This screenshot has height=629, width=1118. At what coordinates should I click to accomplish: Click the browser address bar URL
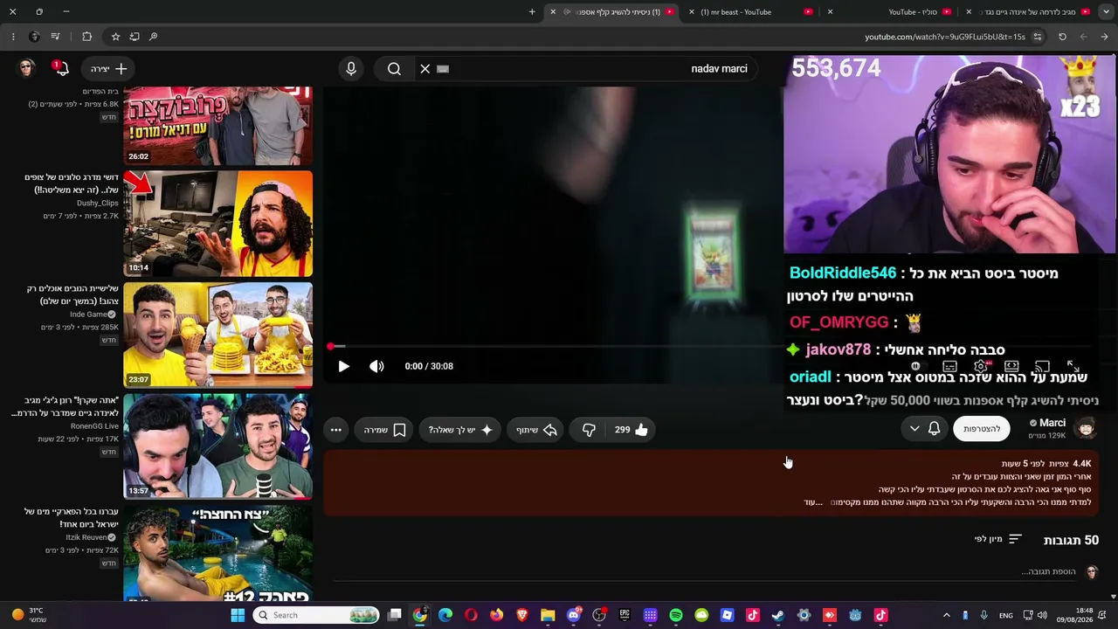(x=944, y=37)
